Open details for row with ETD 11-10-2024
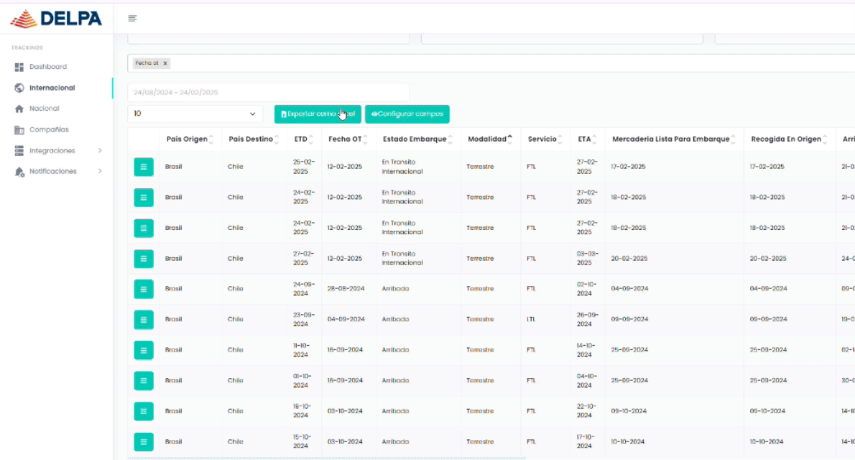Viewport: 855px width, 460px height. (x=144, y=350)
